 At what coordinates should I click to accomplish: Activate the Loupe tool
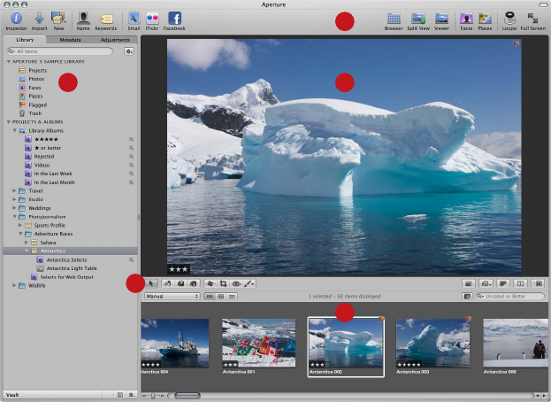[x=510, y=18]
